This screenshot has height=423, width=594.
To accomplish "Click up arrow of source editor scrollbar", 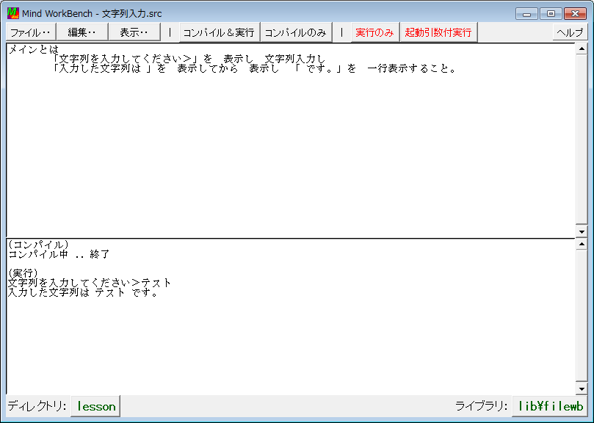I will click(x=582, y=49).
